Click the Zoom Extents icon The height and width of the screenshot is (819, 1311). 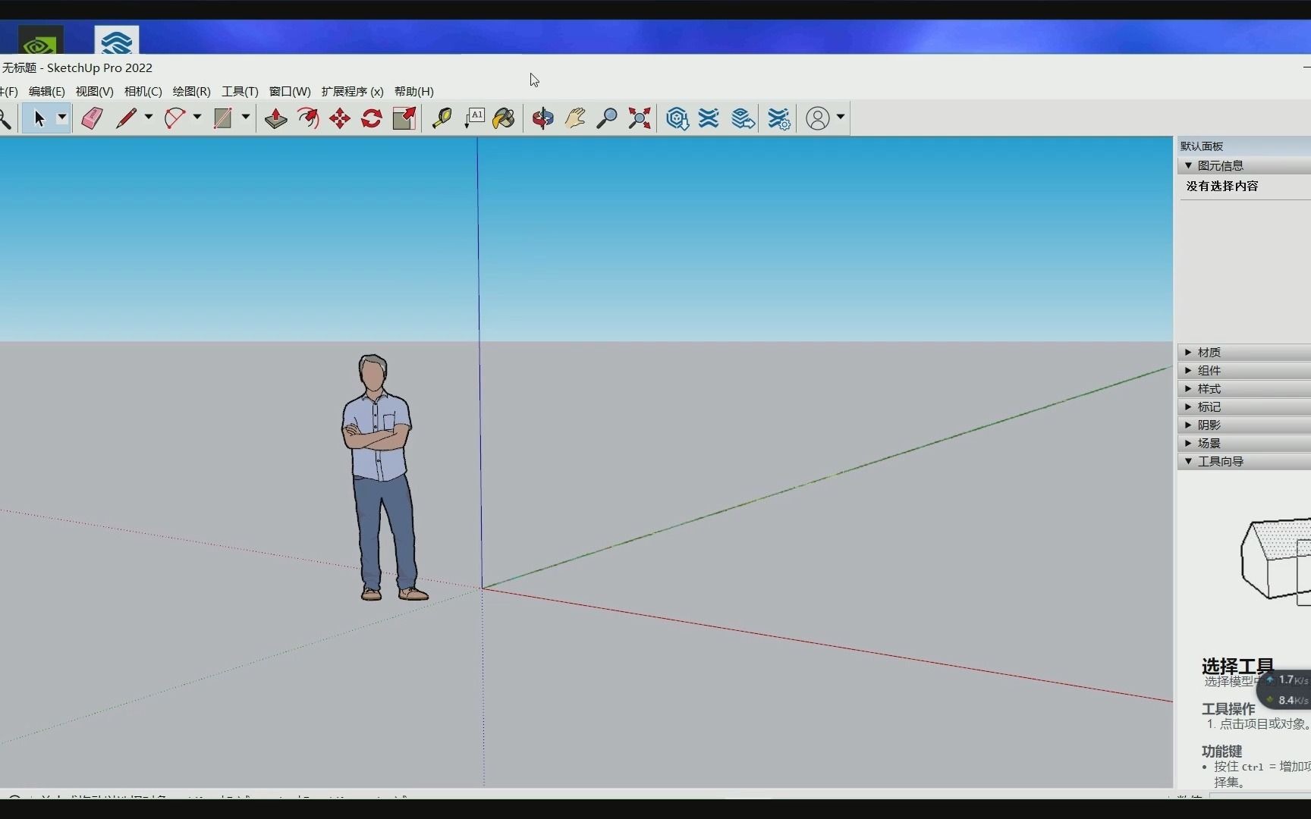pyautogui.click(x=638, y=118)
